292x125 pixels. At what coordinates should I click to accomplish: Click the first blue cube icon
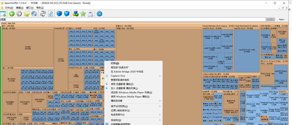(x=59, y=13)
